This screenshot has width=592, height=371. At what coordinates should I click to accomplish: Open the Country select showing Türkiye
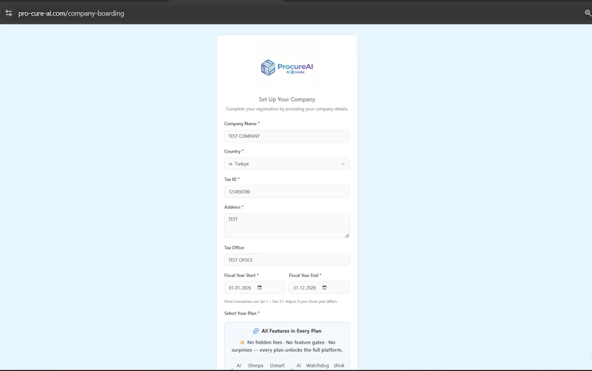tap(287, 164)
